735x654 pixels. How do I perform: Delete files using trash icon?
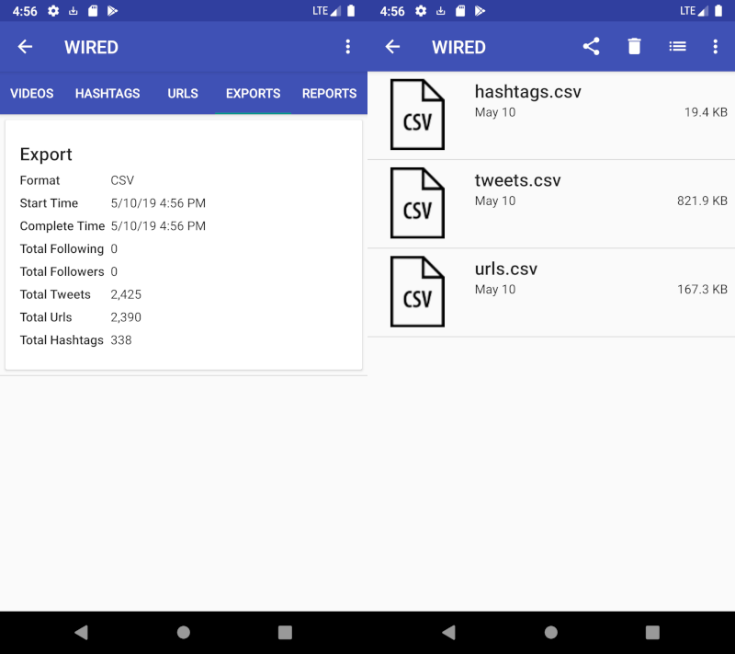click(634, 47)
